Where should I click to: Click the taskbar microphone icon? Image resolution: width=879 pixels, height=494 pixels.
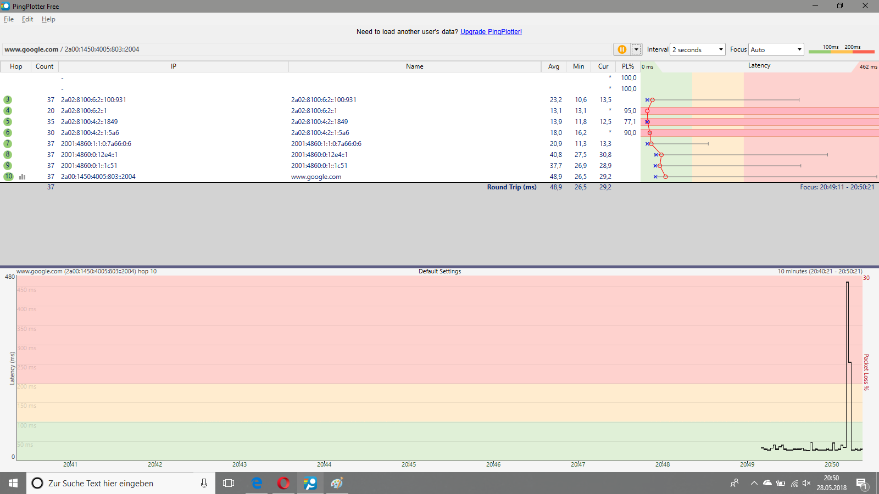pos(204,483)
